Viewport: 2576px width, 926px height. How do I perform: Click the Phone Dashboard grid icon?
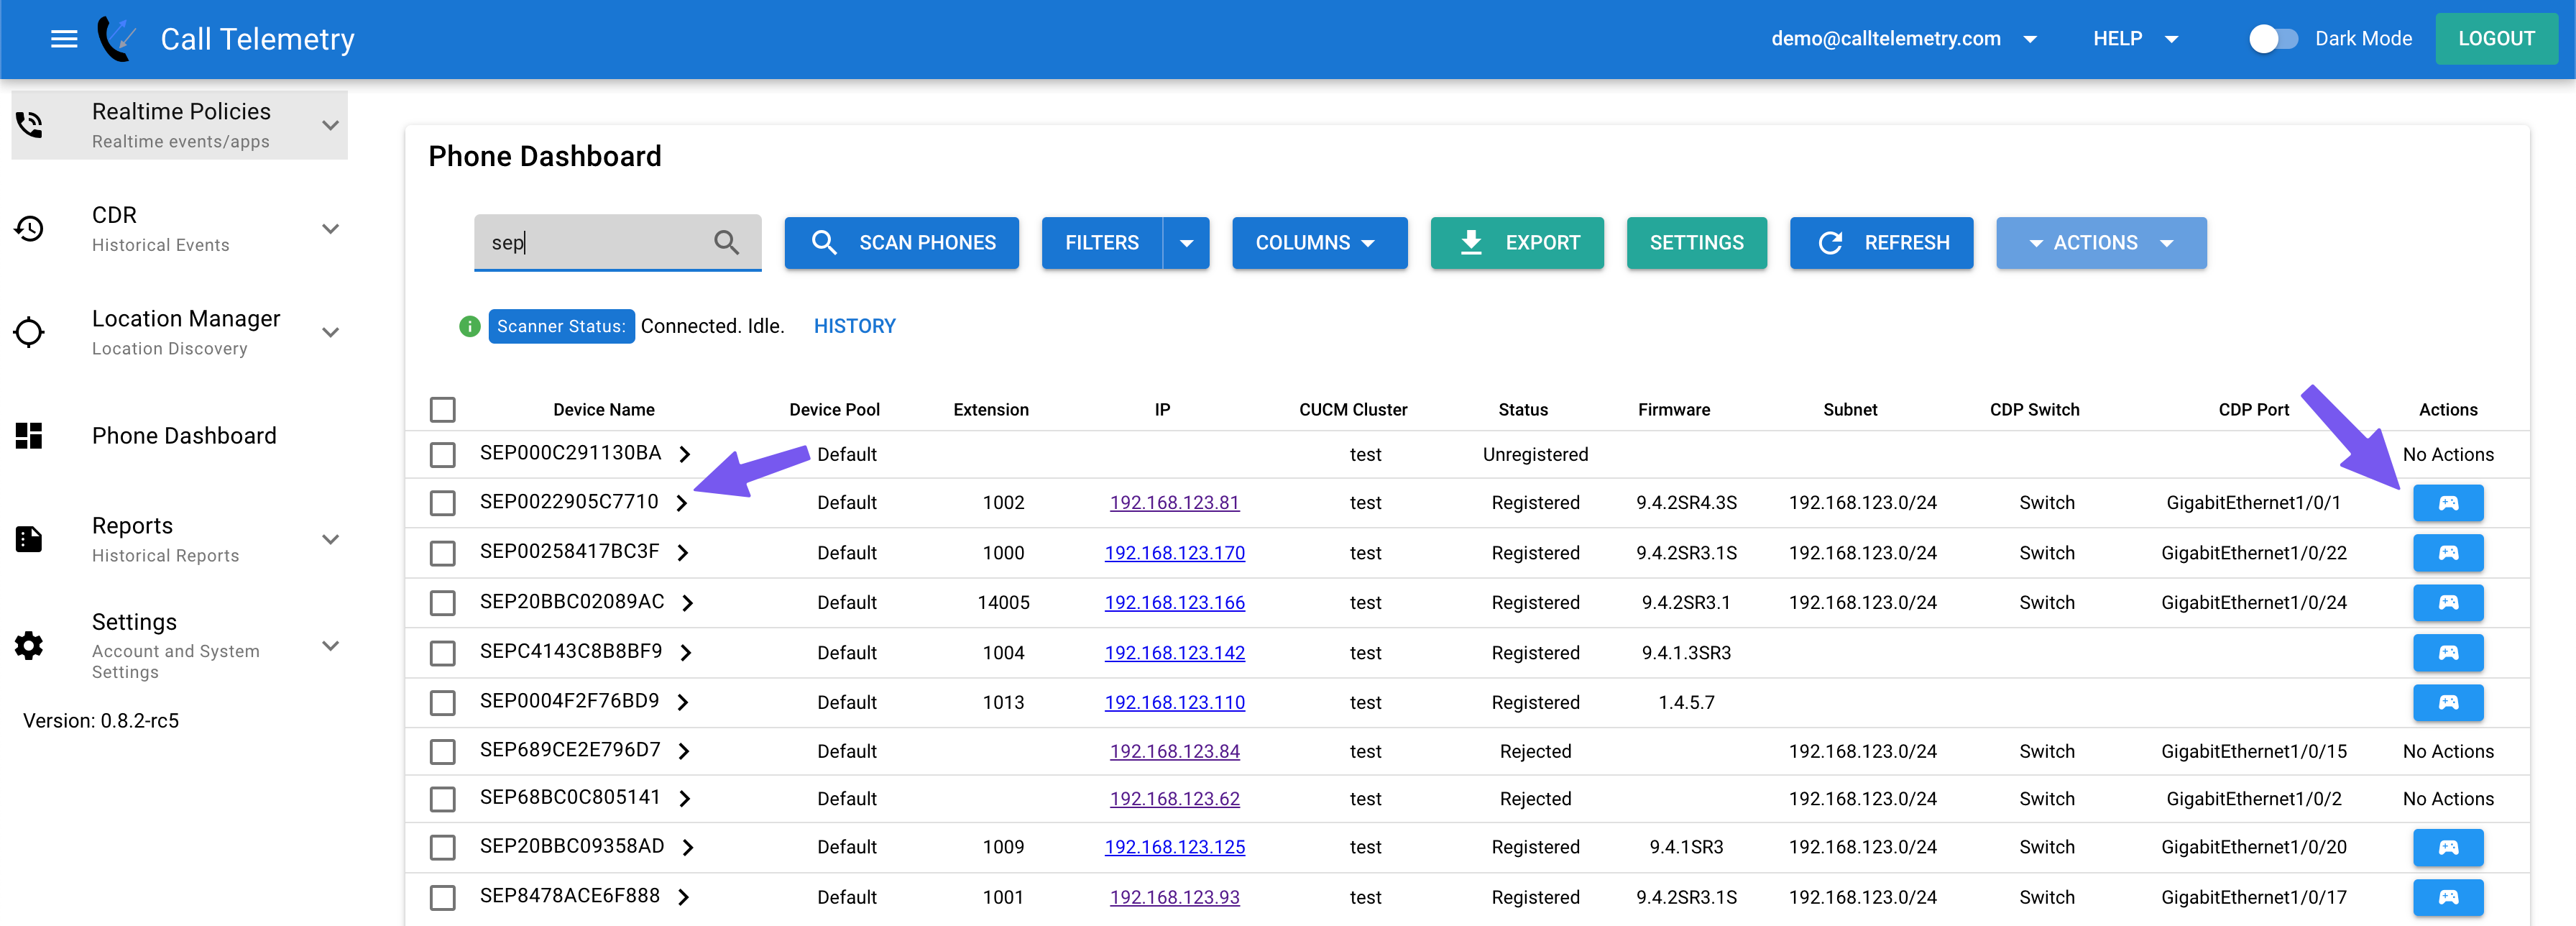pos(29,436)
